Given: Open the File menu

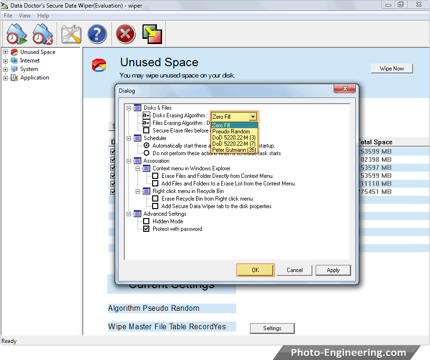Looking at the screenshot, I should tap(8, 16).
